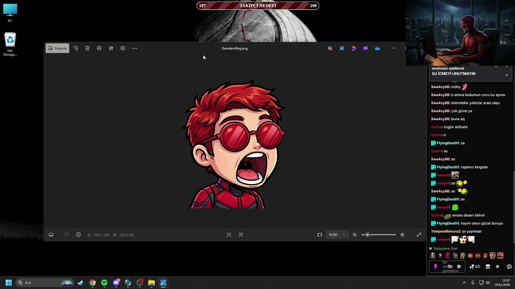Click the scan text icon in bottom bar
Screen dimensions: 515x289
pyautogui.click(x=241, y=235)
